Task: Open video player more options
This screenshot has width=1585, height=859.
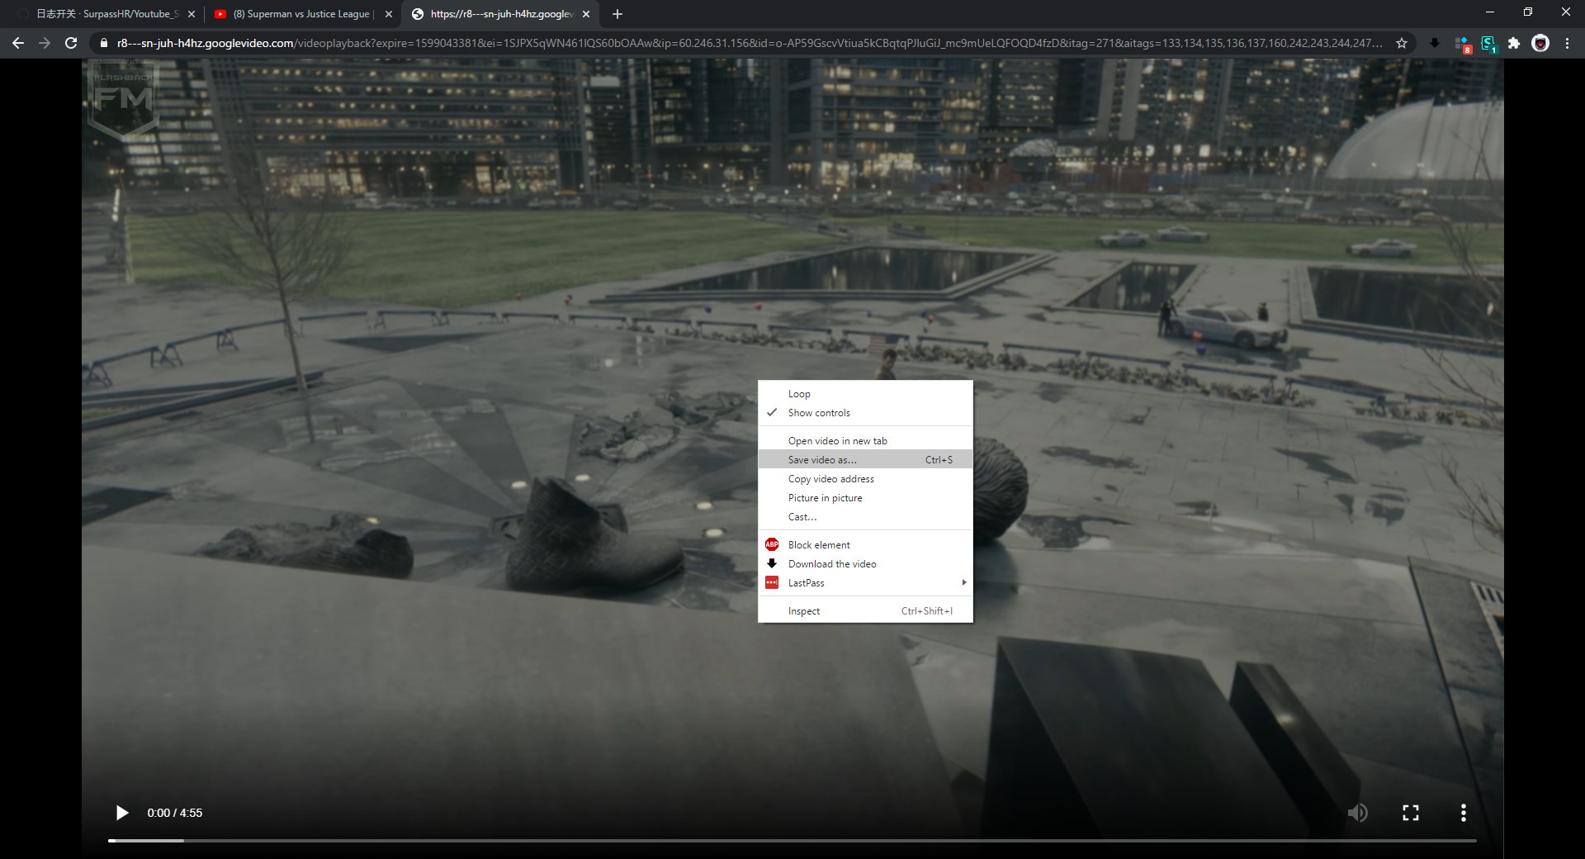Action: 1464,813
